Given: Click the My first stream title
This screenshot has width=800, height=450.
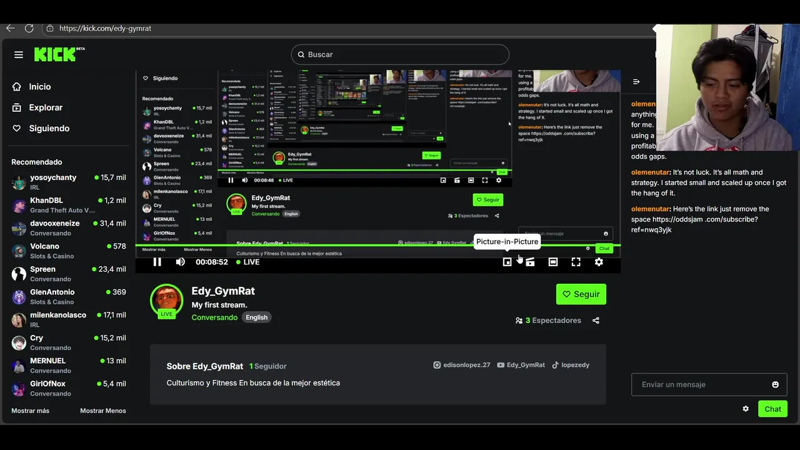Looking at the screenshot, I should pyautogui.click(x=219, y=305).
